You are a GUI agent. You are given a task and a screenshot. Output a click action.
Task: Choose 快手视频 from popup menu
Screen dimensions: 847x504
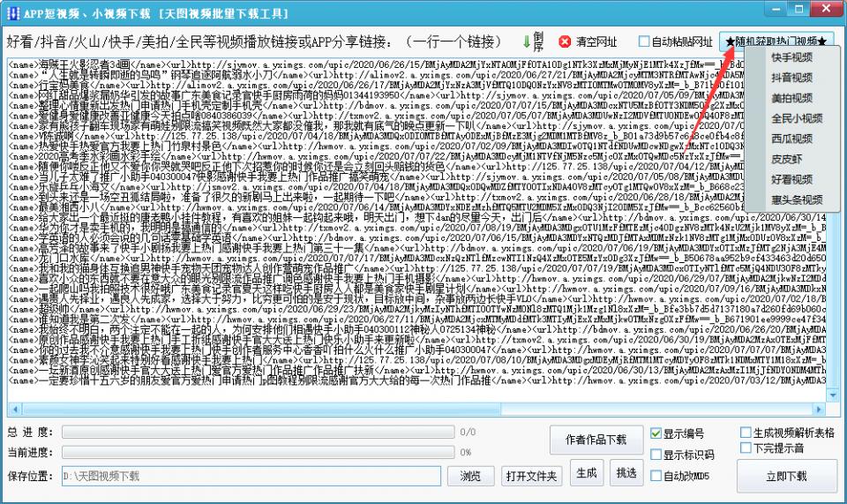click(x=792, y=57)
